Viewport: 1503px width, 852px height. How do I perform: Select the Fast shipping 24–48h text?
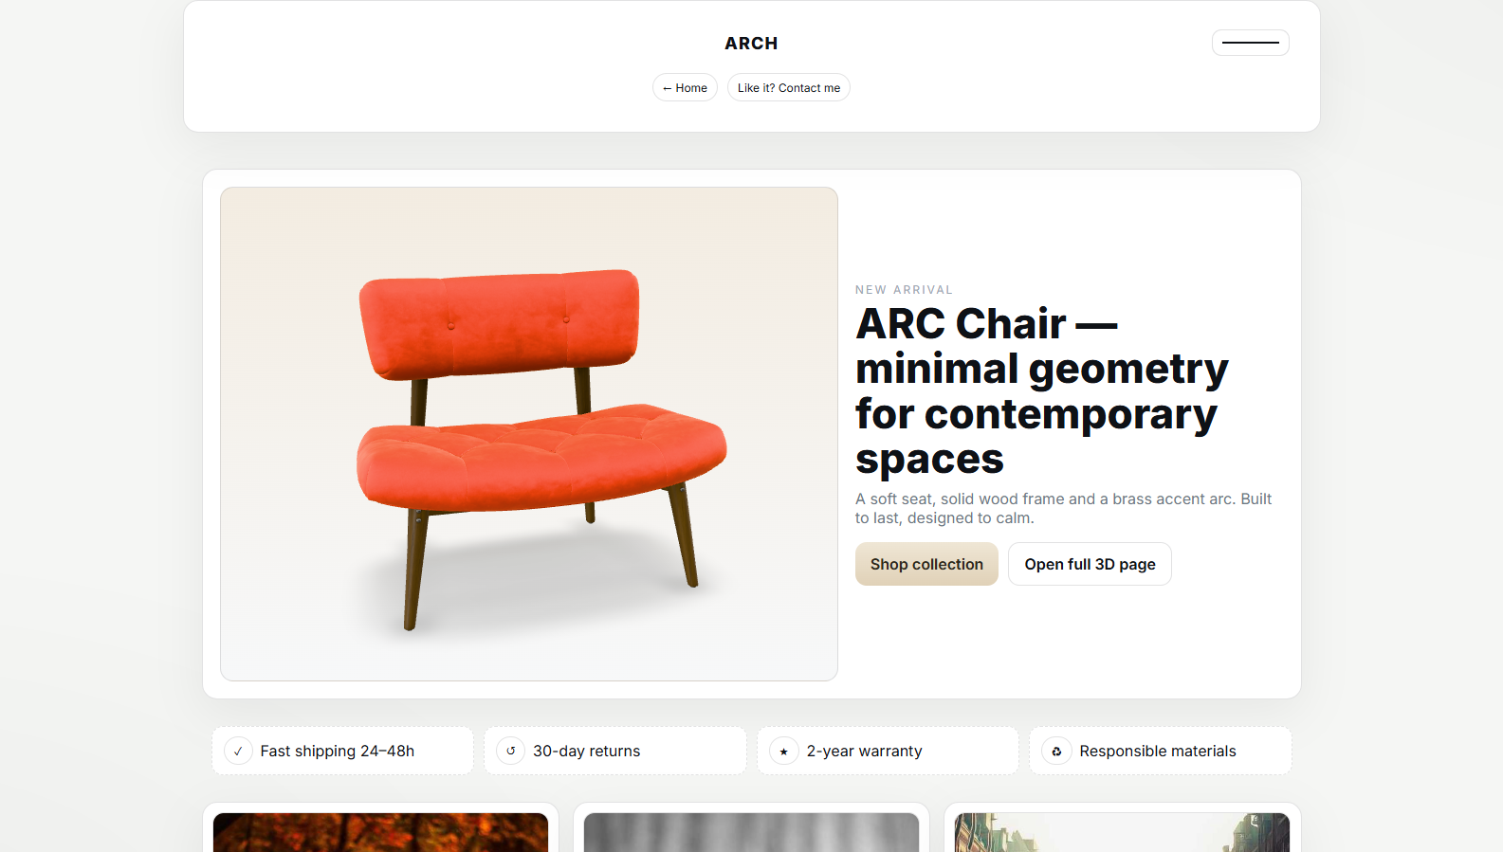pyautogui.click(x=338, y=752)
